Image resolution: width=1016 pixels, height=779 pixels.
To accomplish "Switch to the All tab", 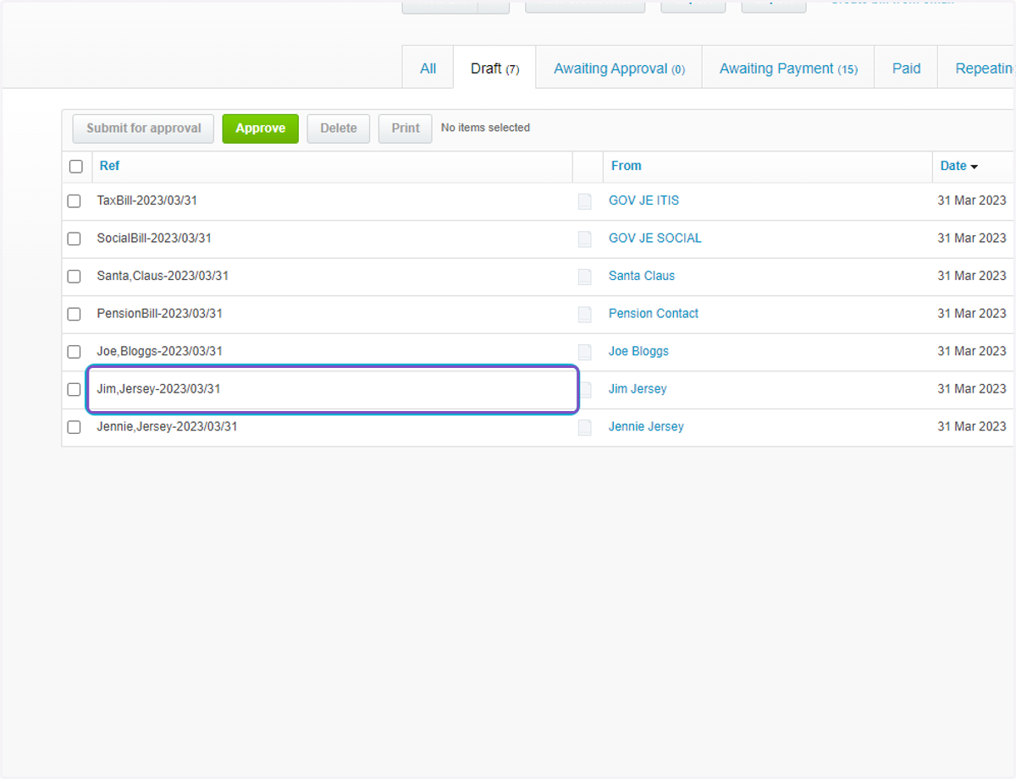I will (428, 69).
